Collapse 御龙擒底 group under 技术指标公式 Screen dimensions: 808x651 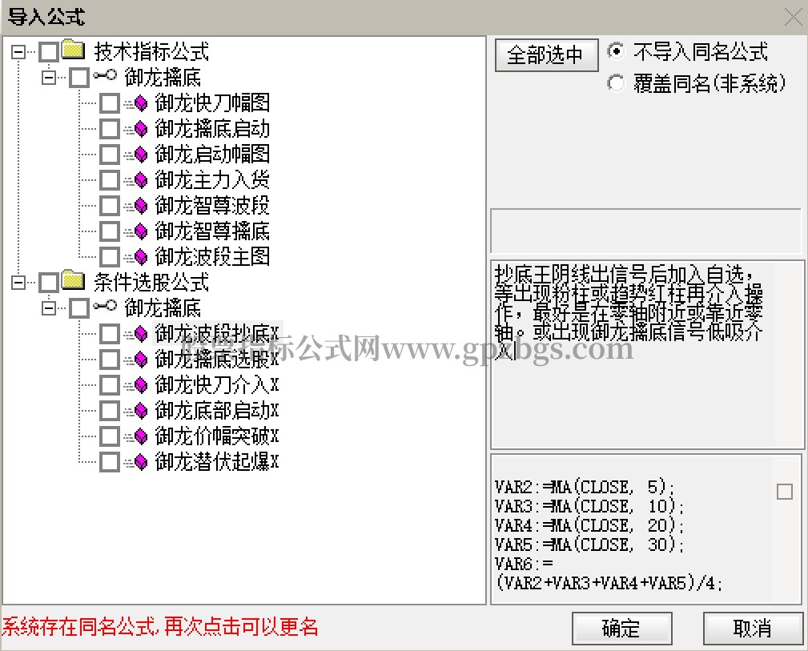(x=49, y=77)
